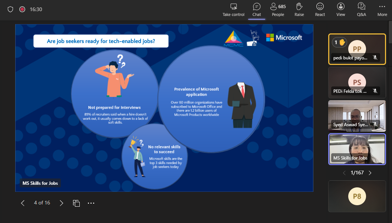
Task: Click the red recording indicator icon
Action: tap(22, 9)
